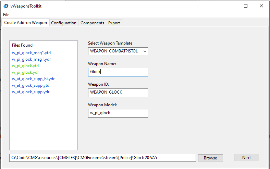Close the vWeaponsToolkit window
Viewport: 270px width, 169px height.
coord(261,6)
